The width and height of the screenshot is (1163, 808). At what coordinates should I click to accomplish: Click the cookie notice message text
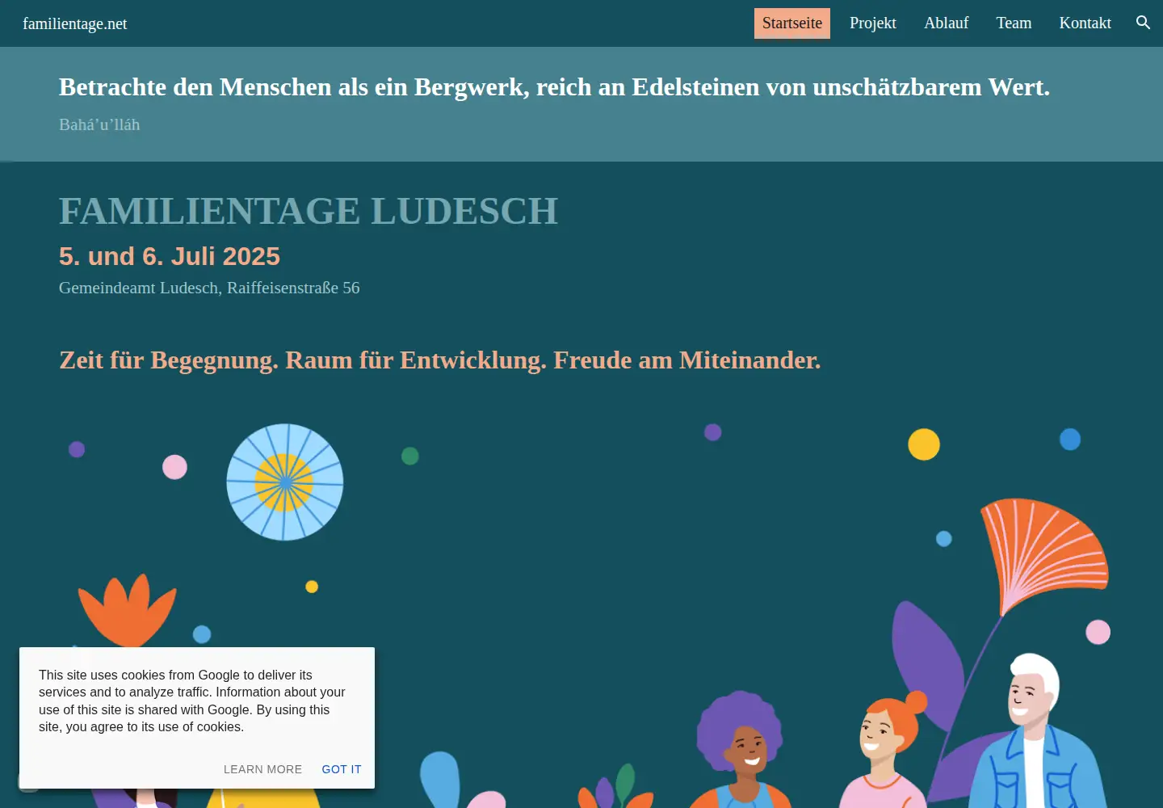pos(192,701)
